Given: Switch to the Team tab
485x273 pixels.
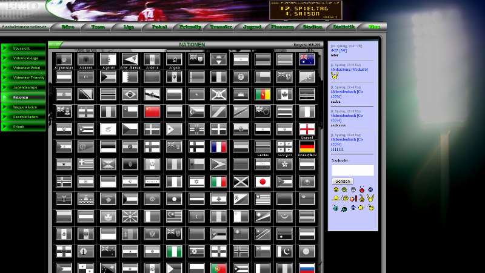Looking at the screenshot, I should [x=98, y=27].
